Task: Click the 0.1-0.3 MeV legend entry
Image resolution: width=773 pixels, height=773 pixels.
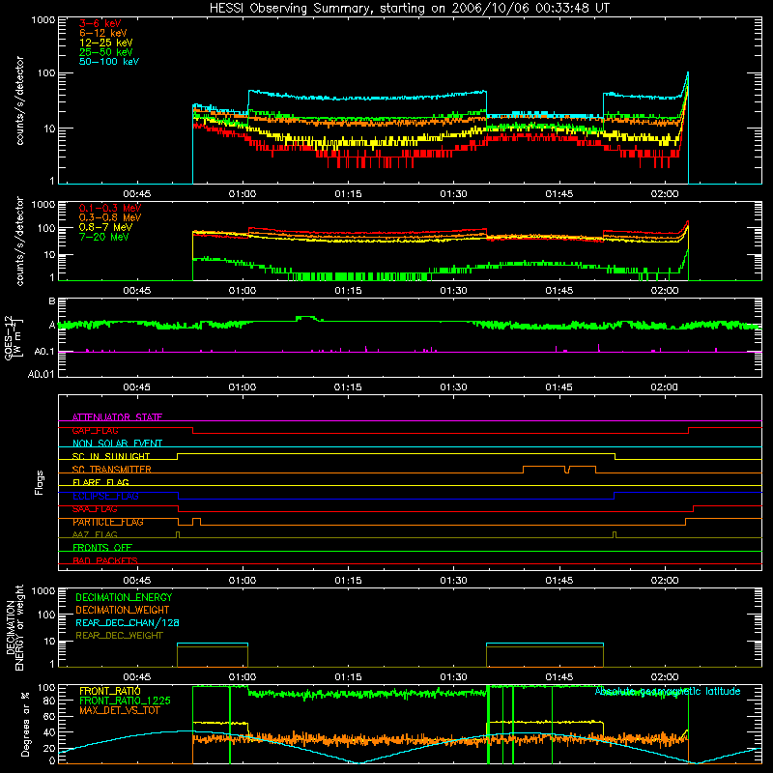Action: pyautogui.click(x=110, y=208)
